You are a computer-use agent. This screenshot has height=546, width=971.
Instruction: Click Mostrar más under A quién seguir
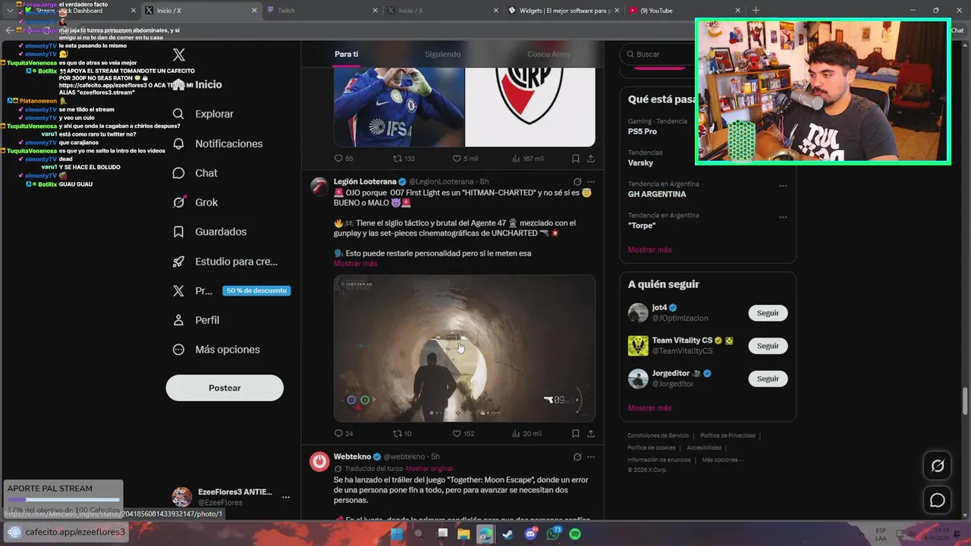tap(649, 408)
